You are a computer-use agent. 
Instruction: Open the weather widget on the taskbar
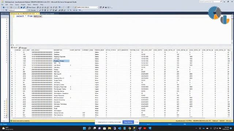[x=7, y=128]
